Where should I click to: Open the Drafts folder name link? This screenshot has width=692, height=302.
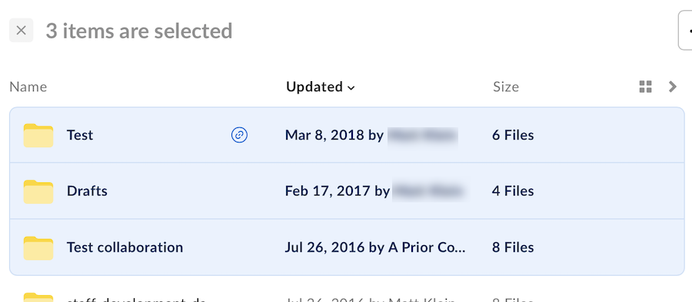(87, 191)
